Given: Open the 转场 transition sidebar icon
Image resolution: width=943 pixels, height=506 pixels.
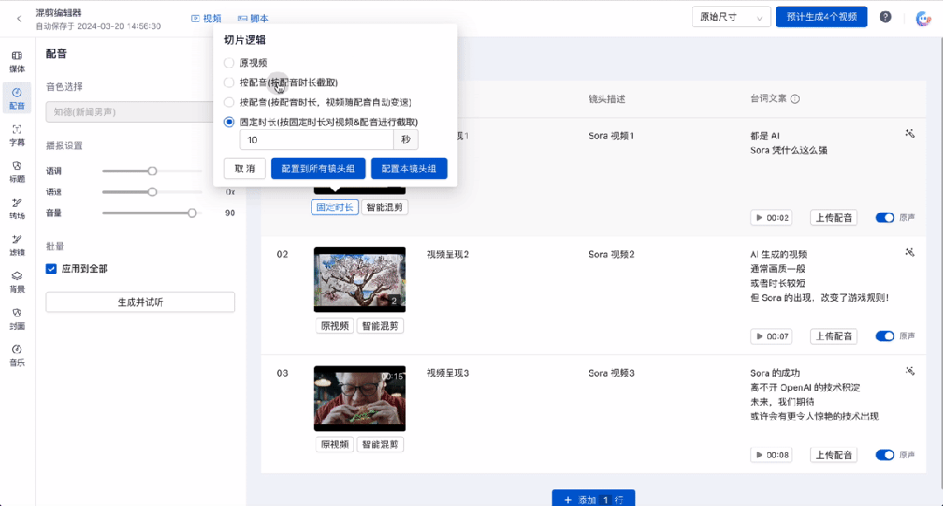Looking at the screenshot, I should tap(17, 209).
